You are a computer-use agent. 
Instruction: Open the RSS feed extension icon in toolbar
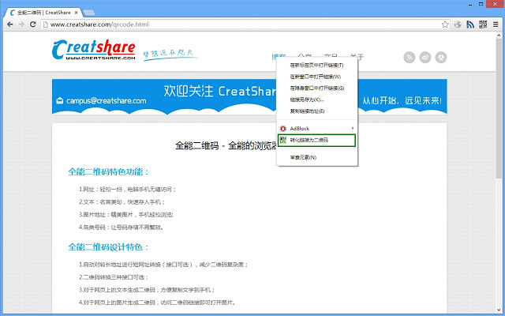(470, 24)
